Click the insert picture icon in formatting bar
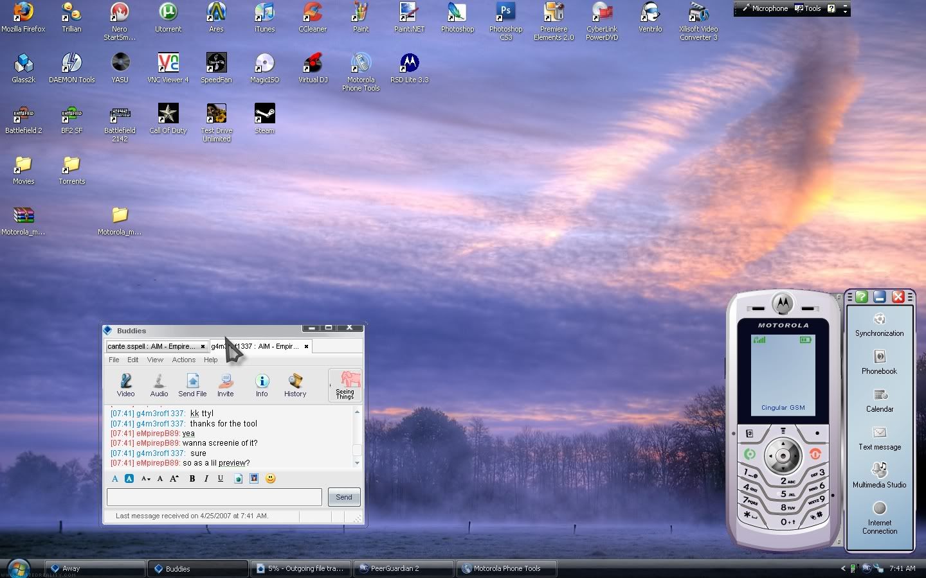This screenshot has height=578, width=926. tap(254, 478)
